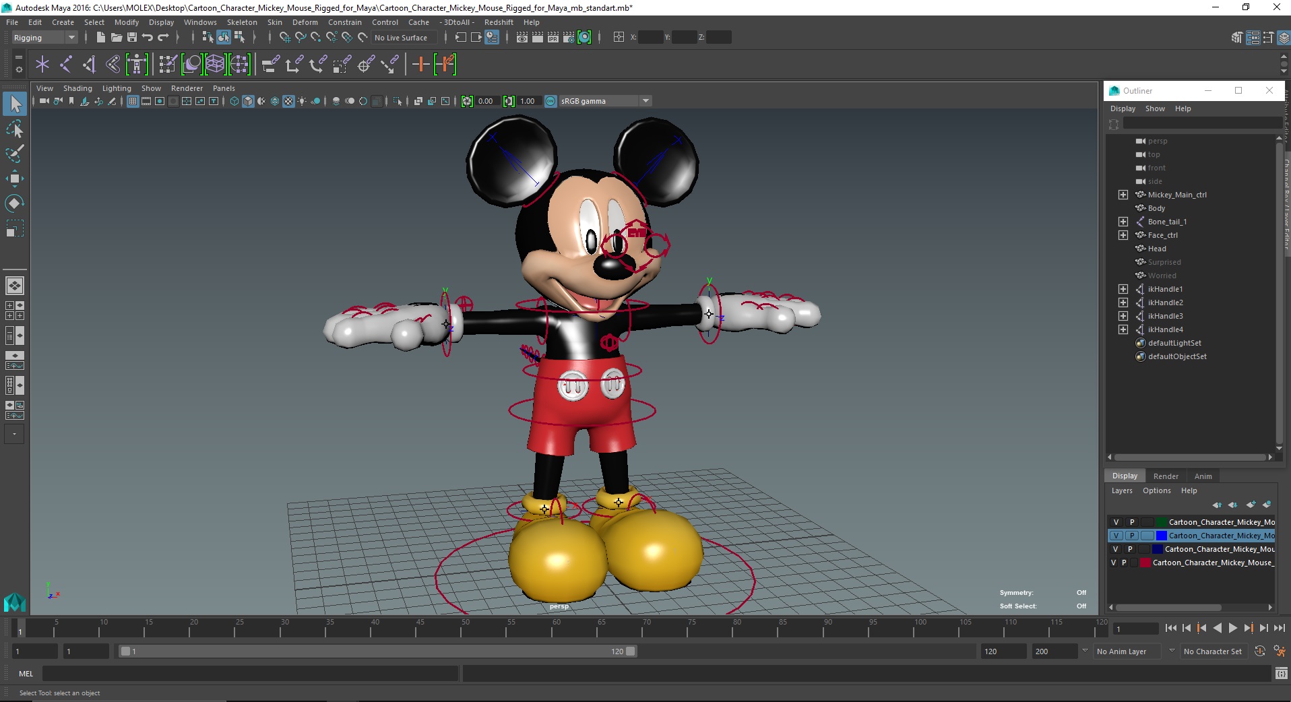Click the MEL command line input
Image resolution: width=1291 pixels, height=702 pixels.
point(250,673)
